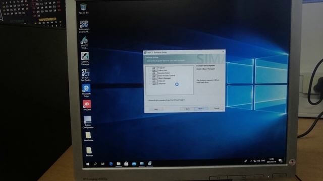Select the Documentation feature row

[x=164, y=73]
